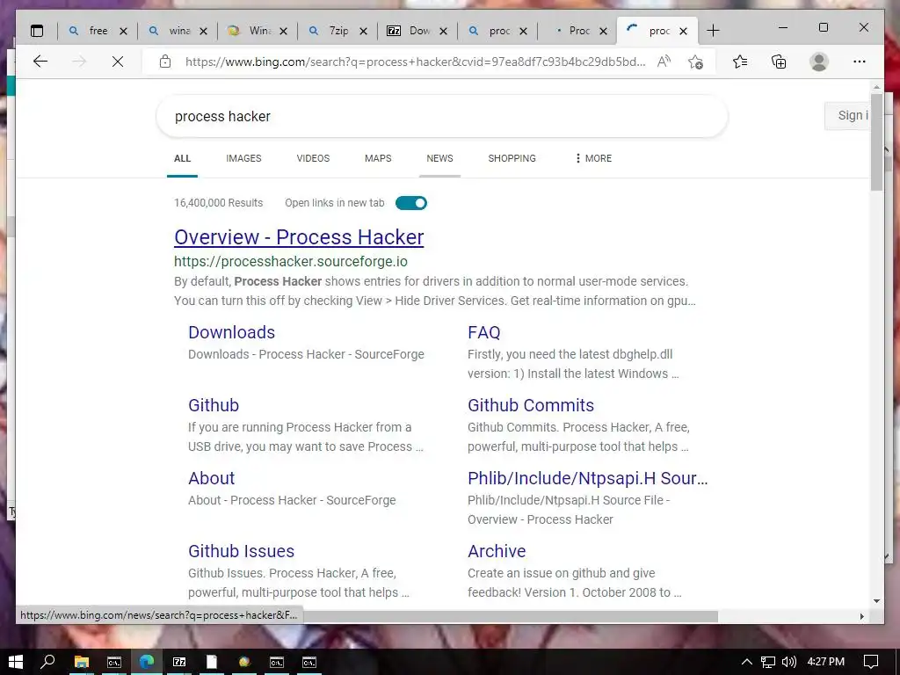Switch to the 7zip search tab

click(x=330, y=31)
